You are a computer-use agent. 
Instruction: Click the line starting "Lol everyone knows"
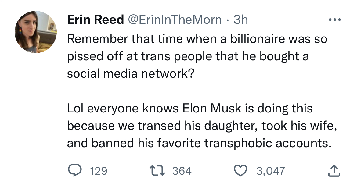pyautogui.click(x=190, y=109)
